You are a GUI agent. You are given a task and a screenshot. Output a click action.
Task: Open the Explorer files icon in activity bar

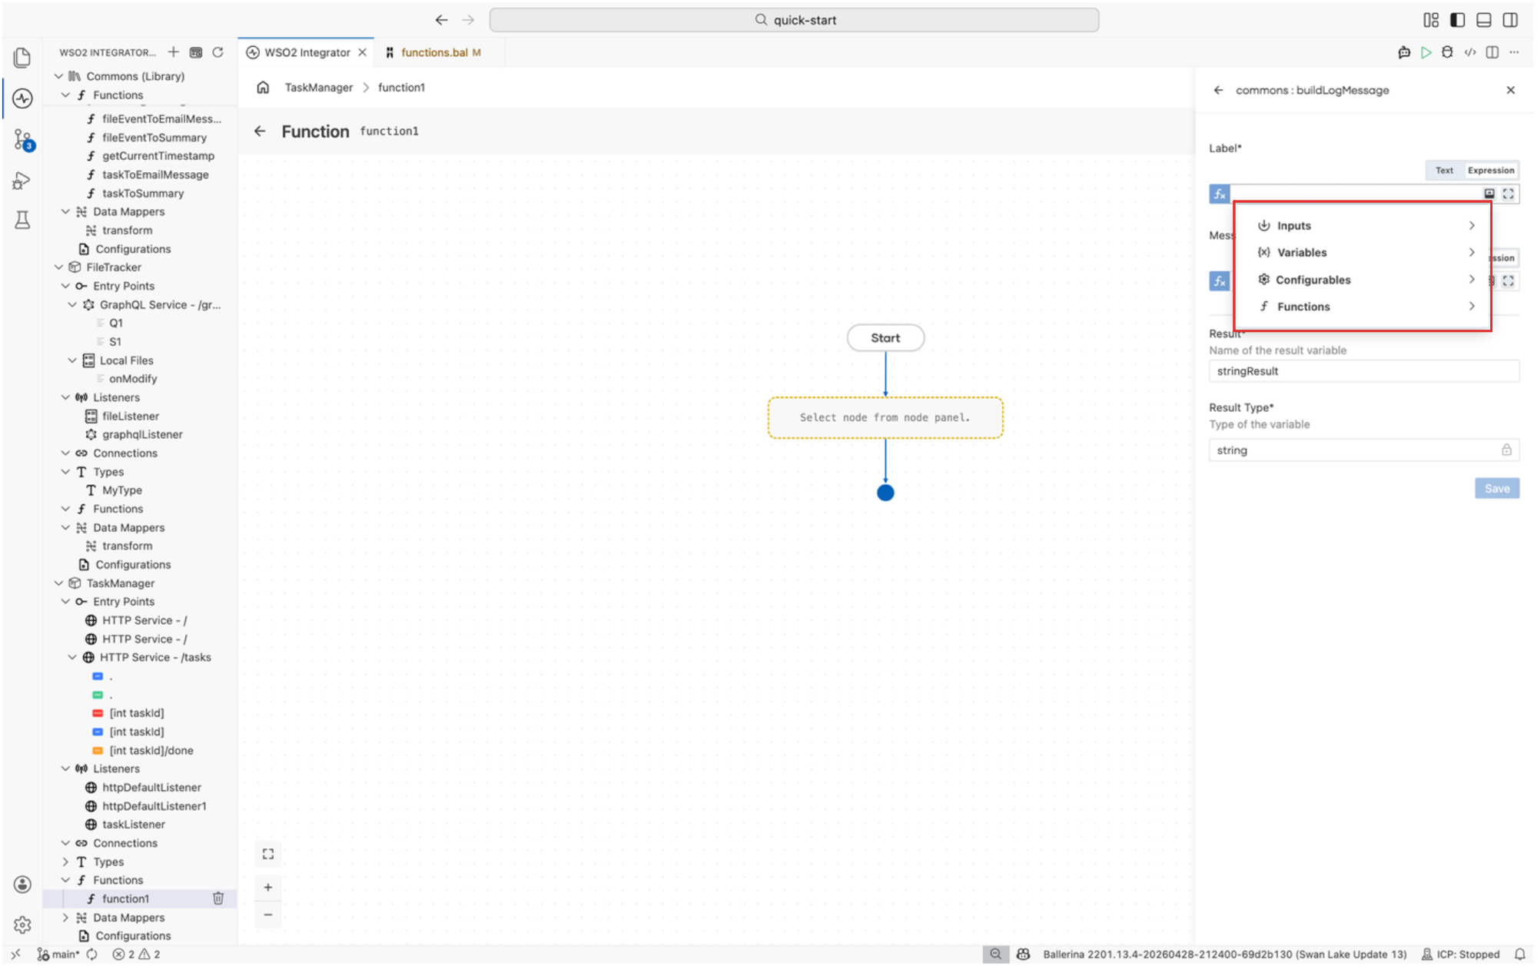click(x=22, y=58)
